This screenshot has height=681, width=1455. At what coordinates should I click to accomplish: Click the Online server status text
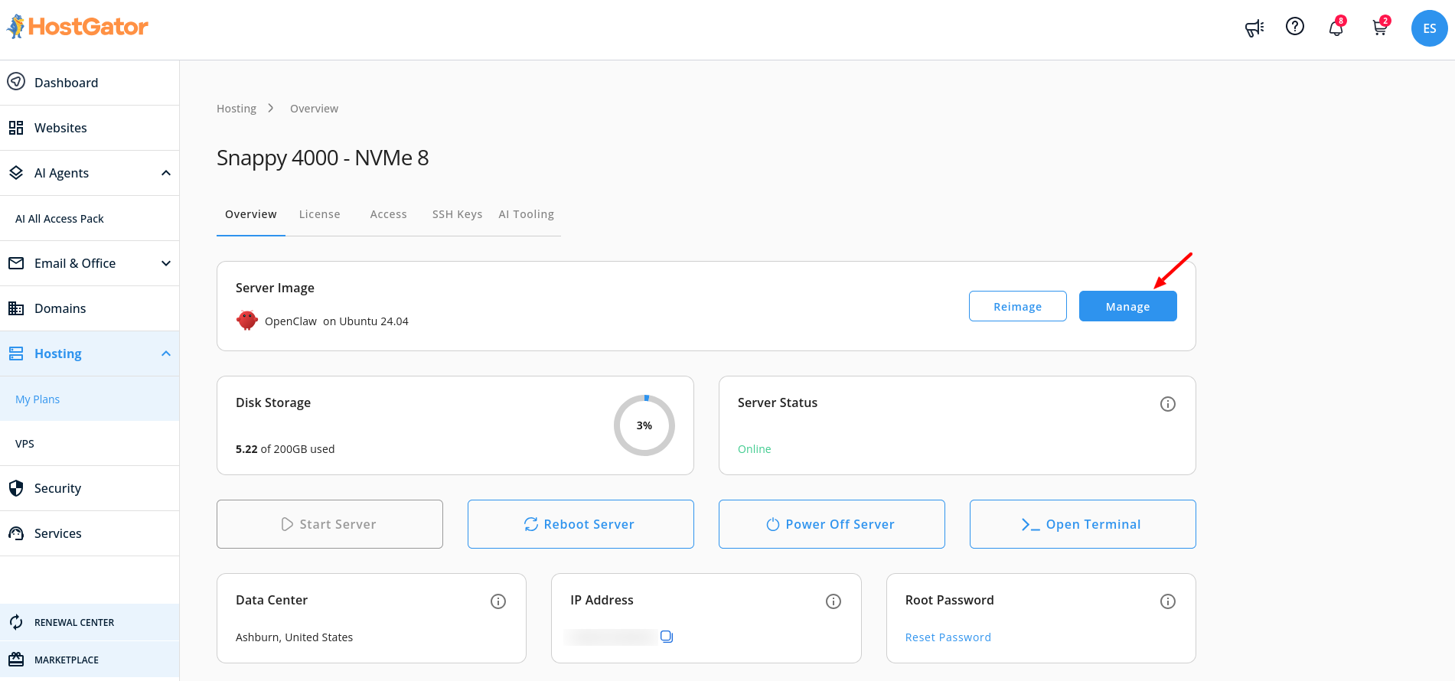pyautogui.click(x=755, y=449)
